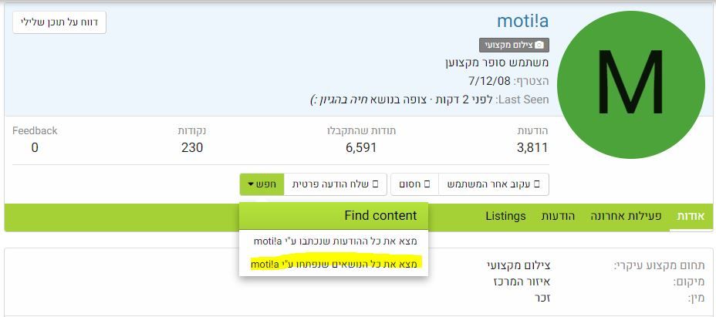This screenshot has height=317, width=716.
Task: Click the camera icon in צילום מקצועי badge
Action: click(x=539, y=46)
